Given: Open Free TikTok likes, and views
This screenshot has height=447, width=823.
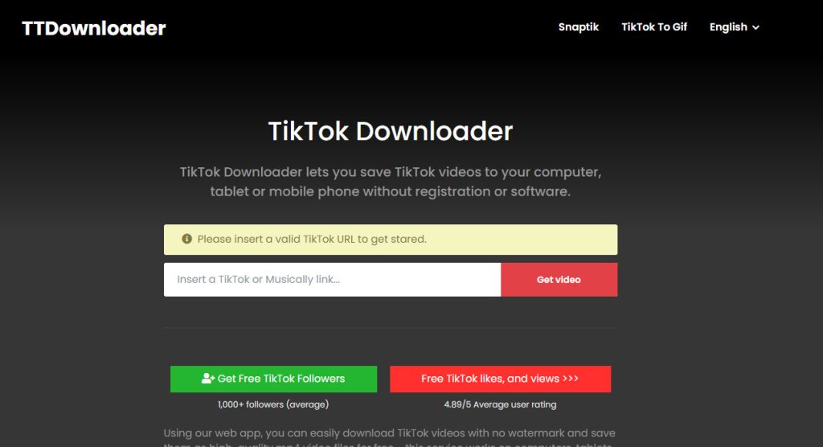Looking at the screenshot, I should tap(500, 379).
